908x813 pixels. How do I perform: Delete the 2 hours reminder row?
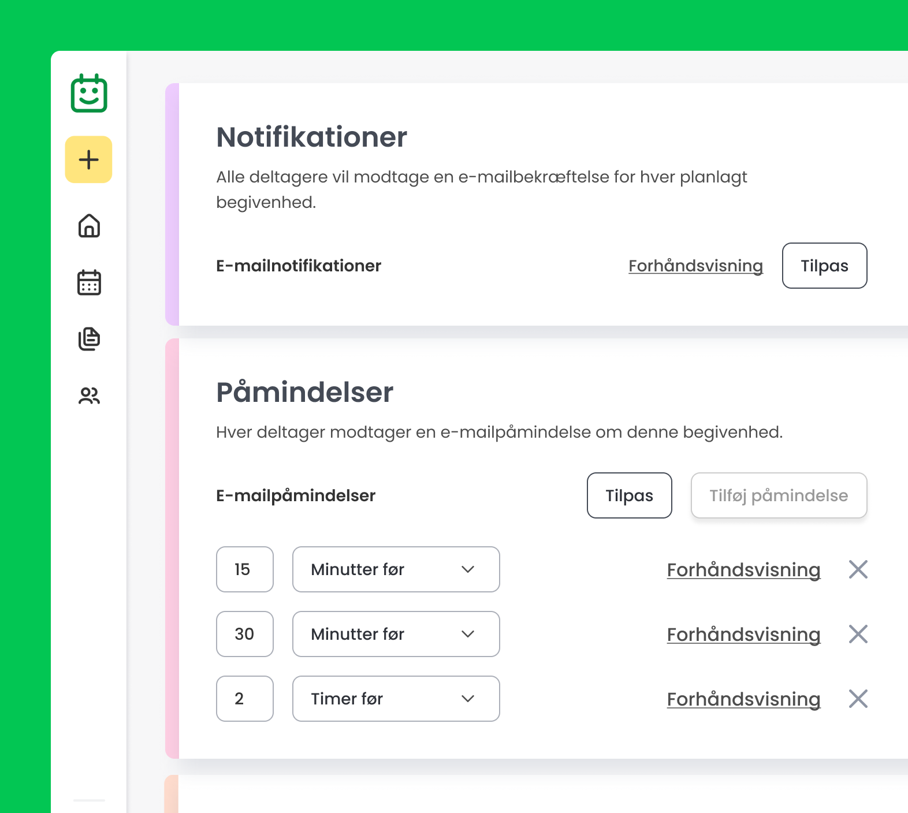click(x=858, y=699)
